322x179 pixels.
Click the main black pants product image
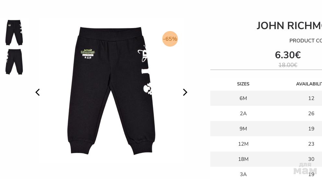[x=111, y=91]
